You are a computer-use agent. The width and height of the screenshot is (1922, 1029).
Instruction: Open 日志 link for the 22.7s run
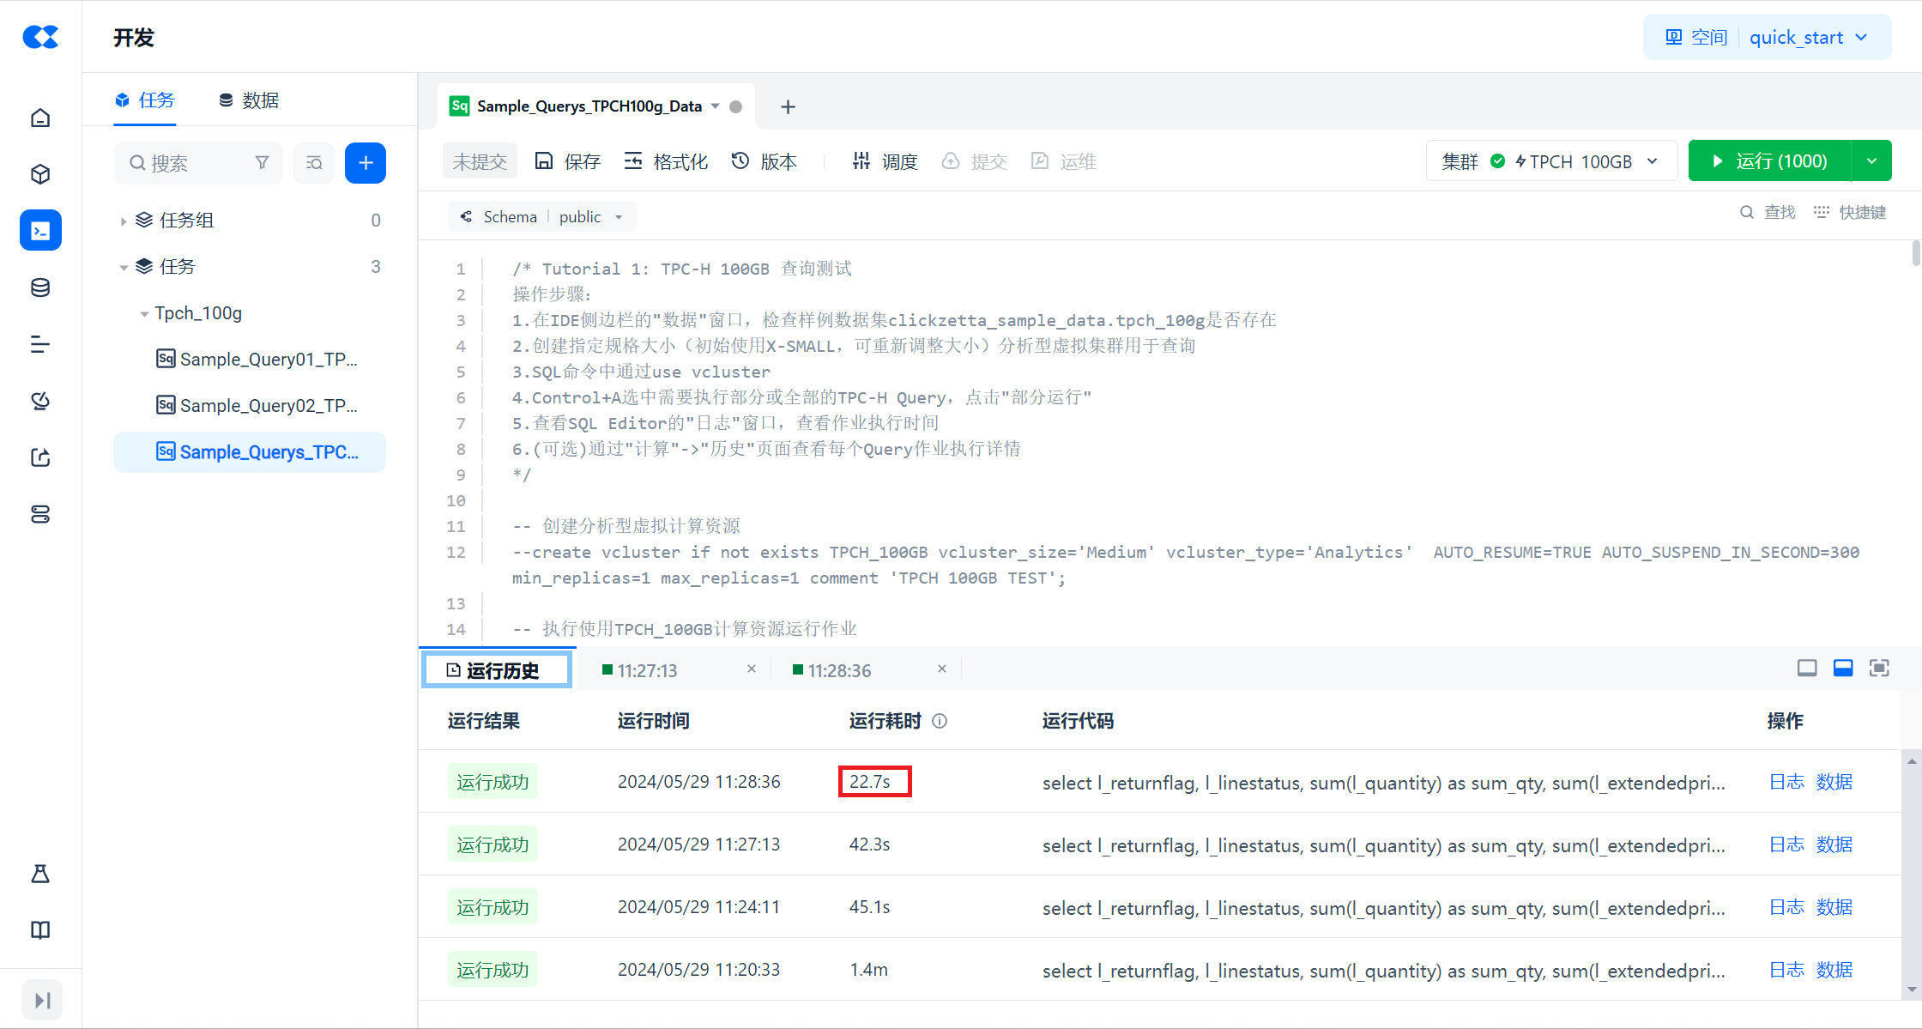1786,782
